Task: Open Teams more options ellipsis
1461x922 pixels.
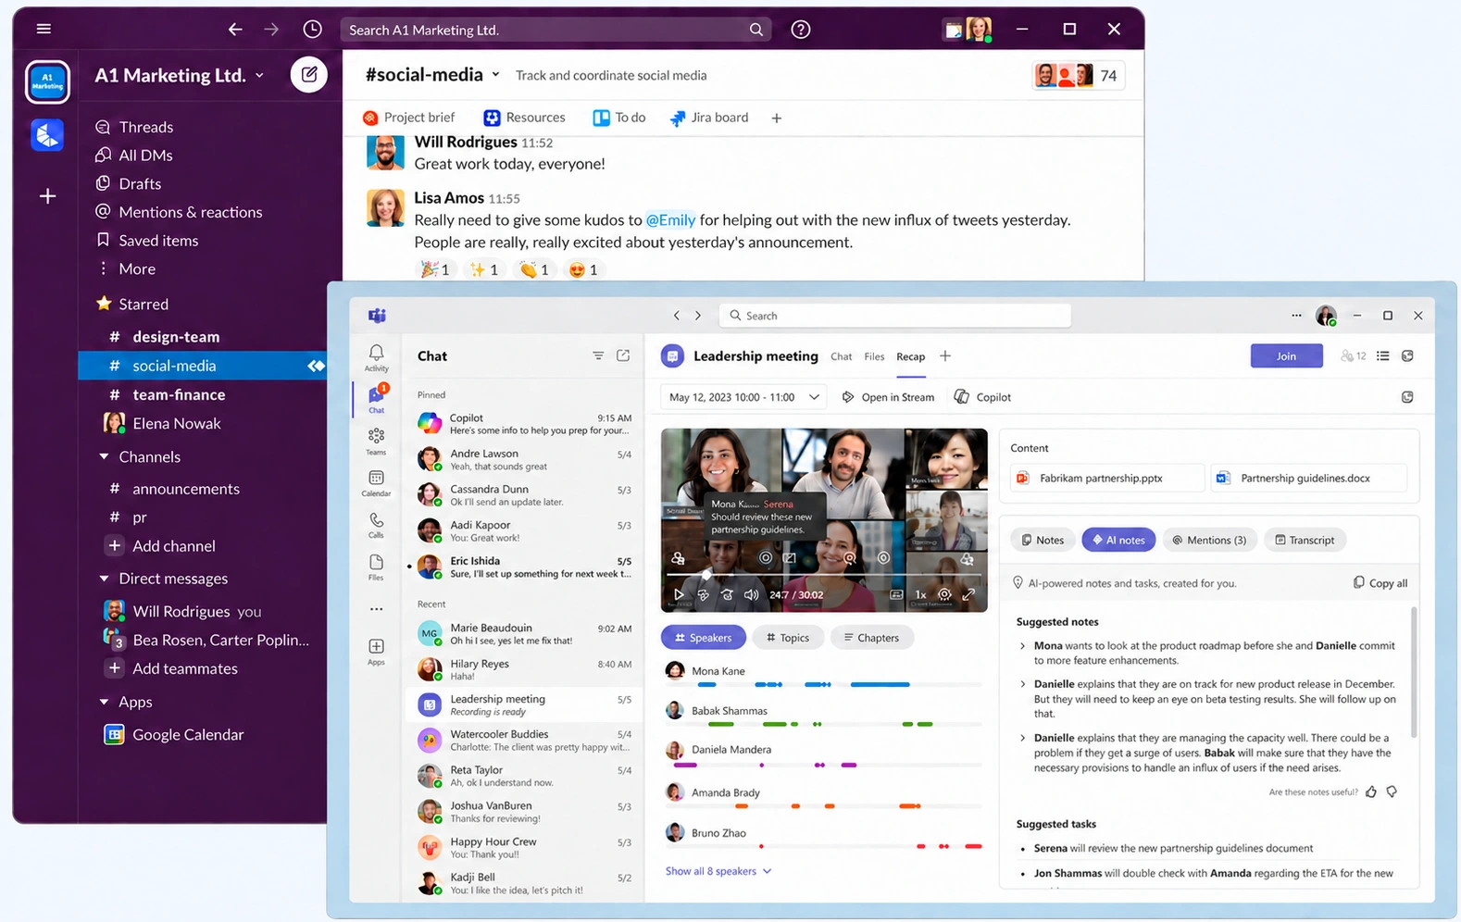Action: click(x=1296, y=316)
